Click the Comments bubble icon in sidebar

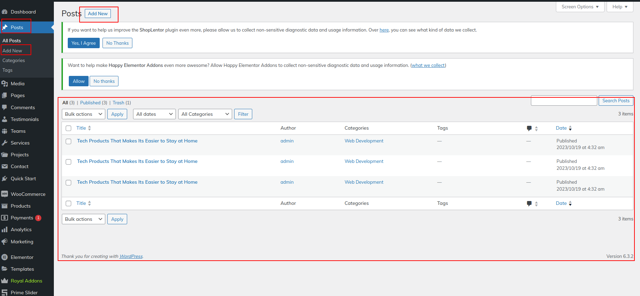pos(5,107)
